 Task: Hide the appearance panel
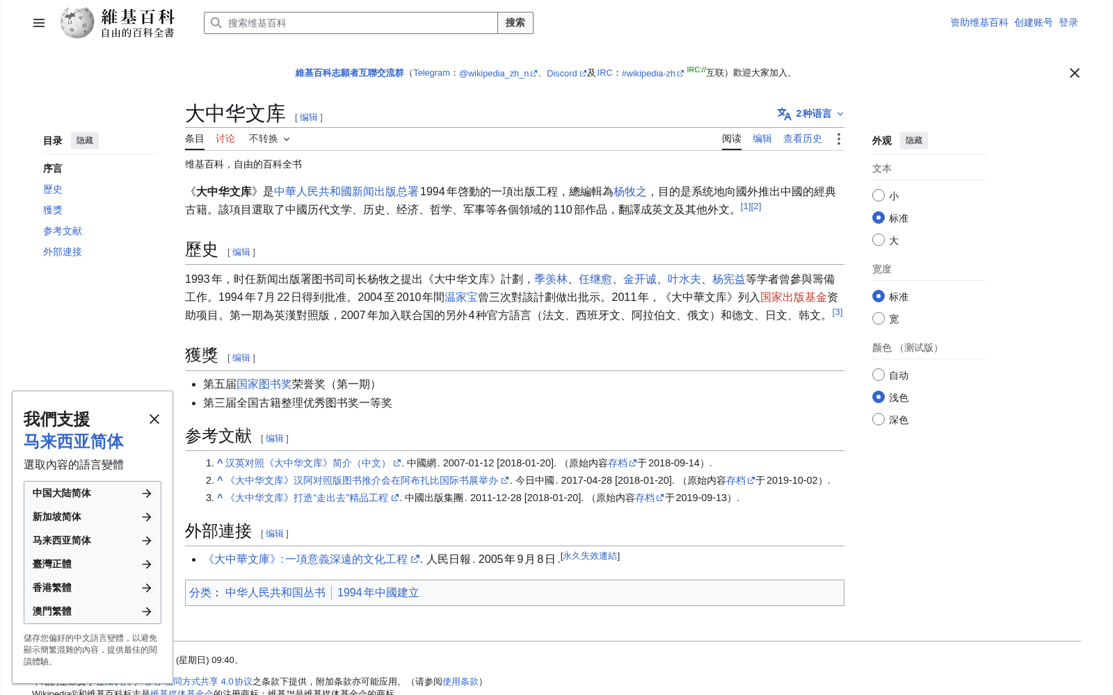coord(914,140)
